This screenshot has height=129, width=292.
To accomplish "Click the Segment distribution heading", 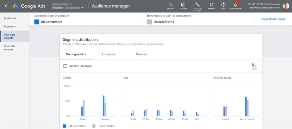I will click(80, 40).
